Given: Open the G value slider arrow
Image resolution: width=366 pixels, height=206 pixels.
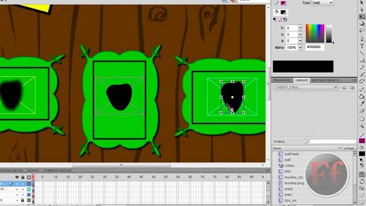Looking at the screenshot, I should (x=300, y=34).
